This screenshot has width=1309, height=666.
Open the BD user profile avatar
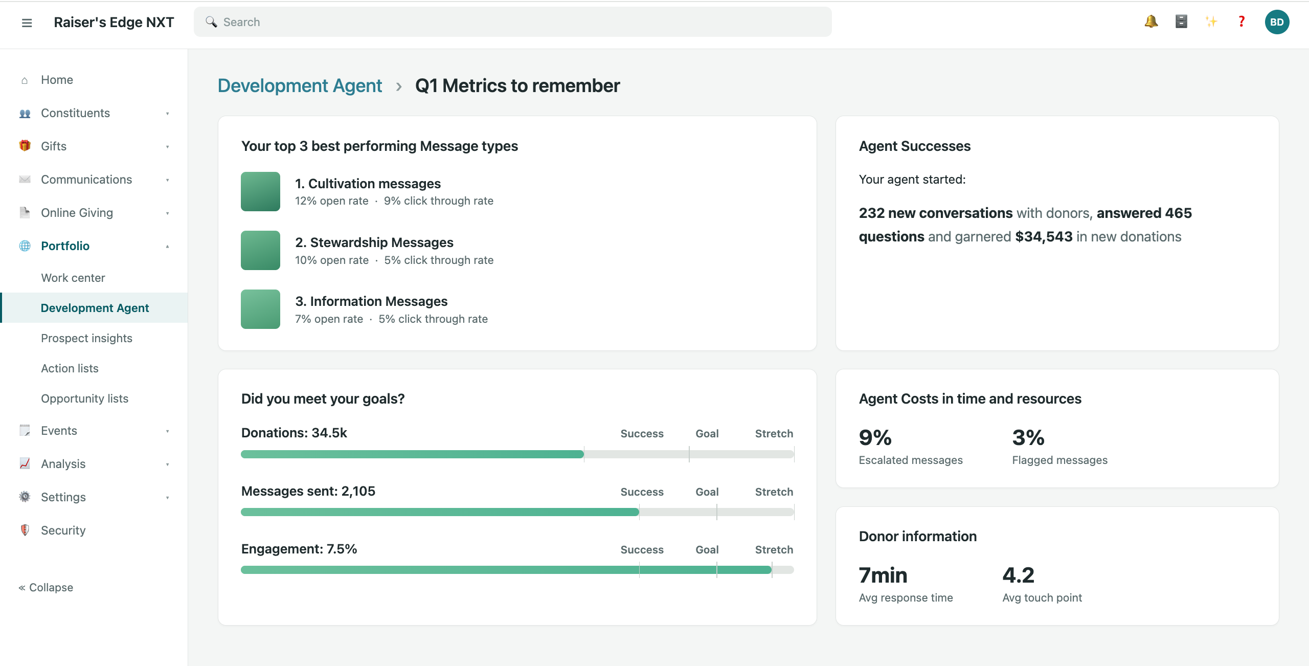point(1277,22)
